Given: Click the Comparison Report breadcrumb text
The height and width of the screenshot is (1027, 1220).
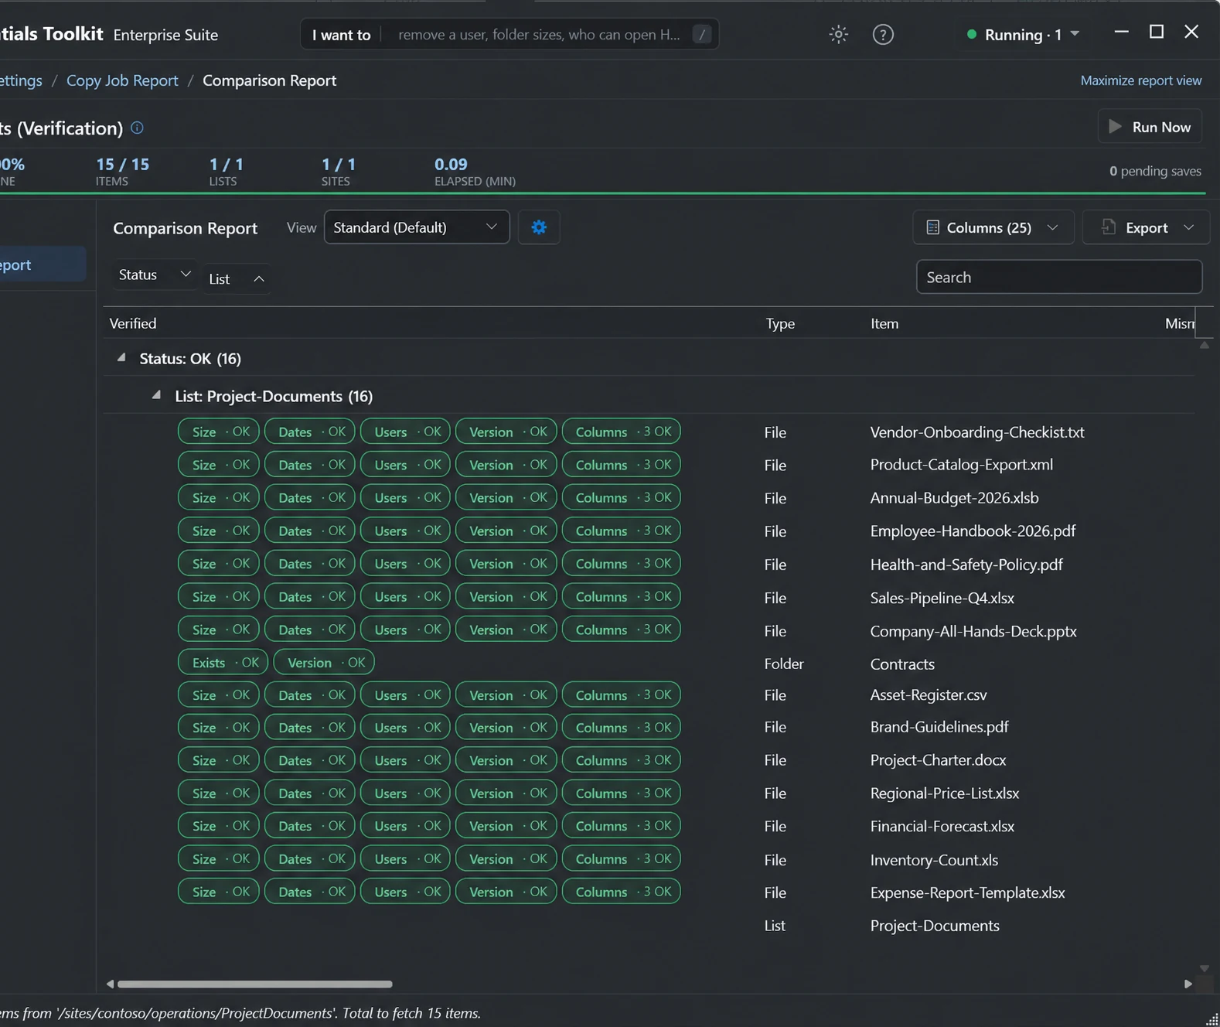Looking at the screenshot, I should pyautogui.click(x=269, y=80).
